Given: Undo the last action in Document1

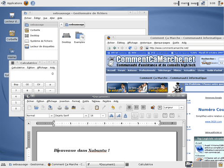Looking at the screenshot, I should point(113,108).
